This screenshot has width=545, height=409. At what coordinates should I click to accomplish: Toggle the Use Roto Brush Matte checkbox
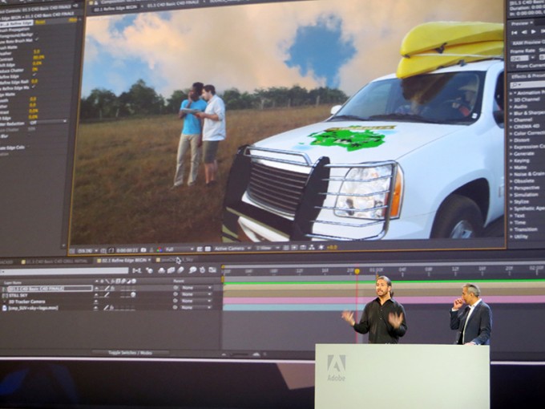tap(36, 40)
